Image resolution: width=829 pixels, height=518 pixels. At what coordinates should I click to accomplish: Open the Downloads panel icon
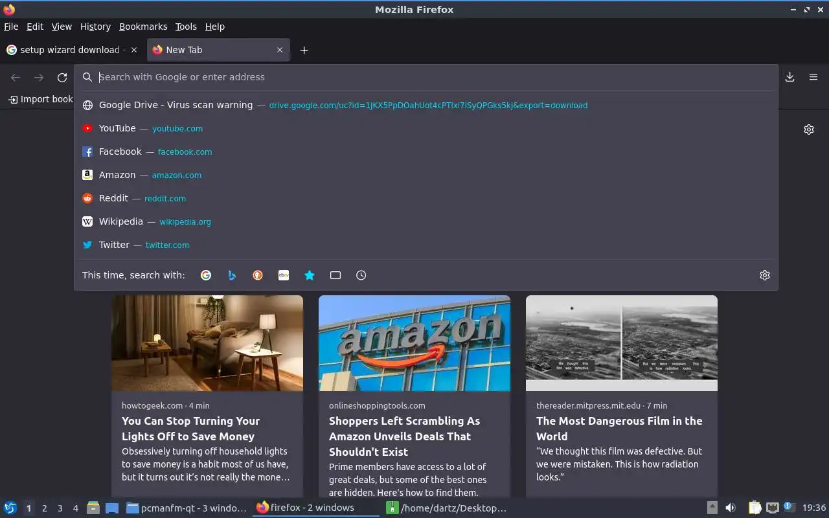(790, 77)
